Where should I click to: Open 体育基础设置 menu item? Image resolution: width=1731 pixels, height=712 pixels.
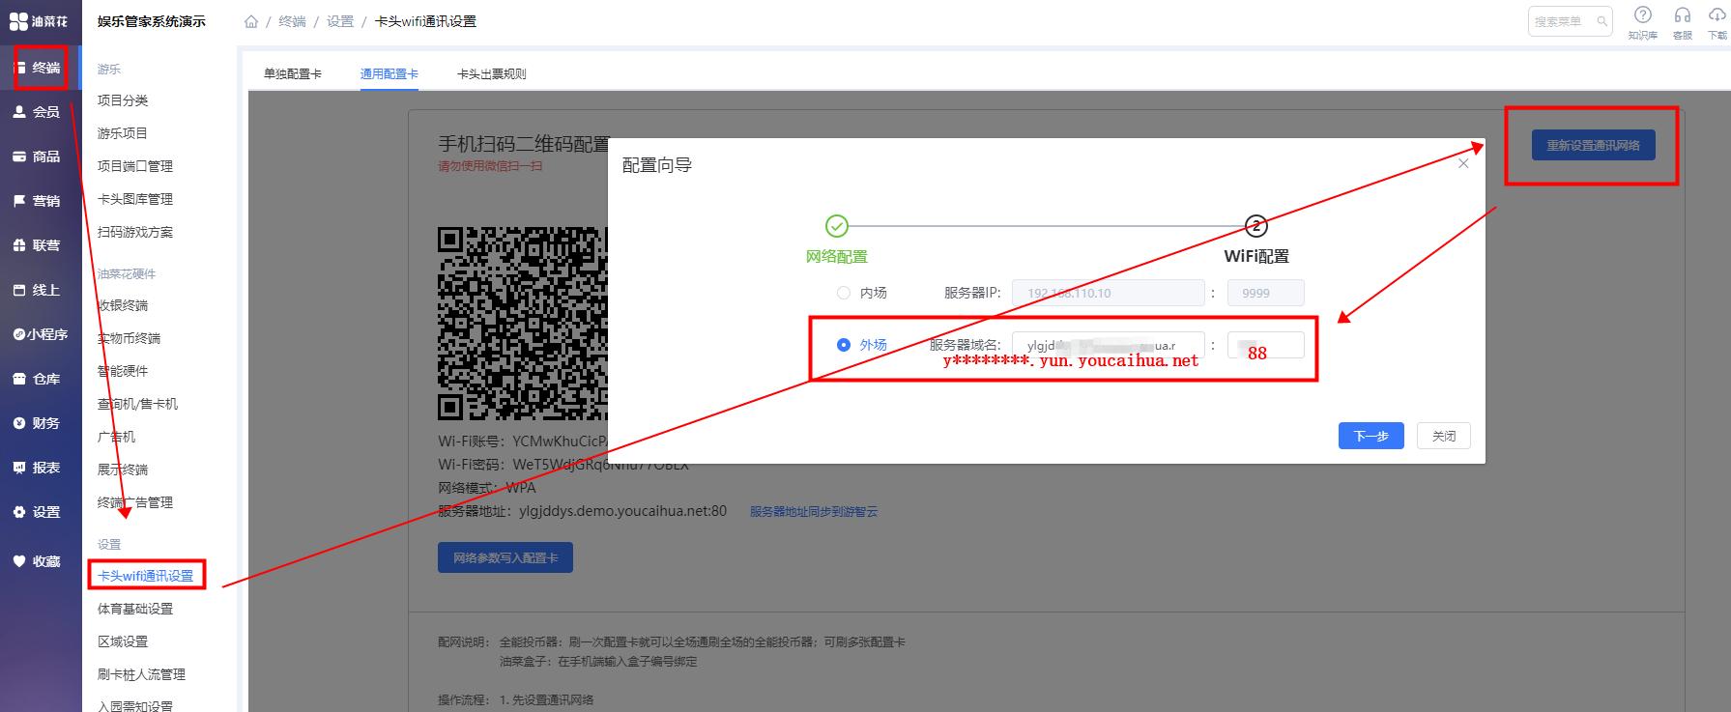click(135, 609)
